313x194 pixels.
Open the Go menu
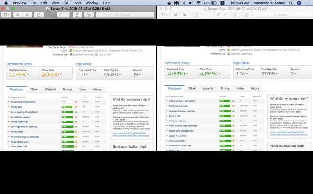point(66,3)
